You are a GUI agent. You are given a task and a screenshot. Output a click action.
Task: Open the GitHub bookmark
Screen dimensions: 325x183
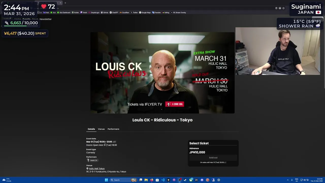coord(105,12)
